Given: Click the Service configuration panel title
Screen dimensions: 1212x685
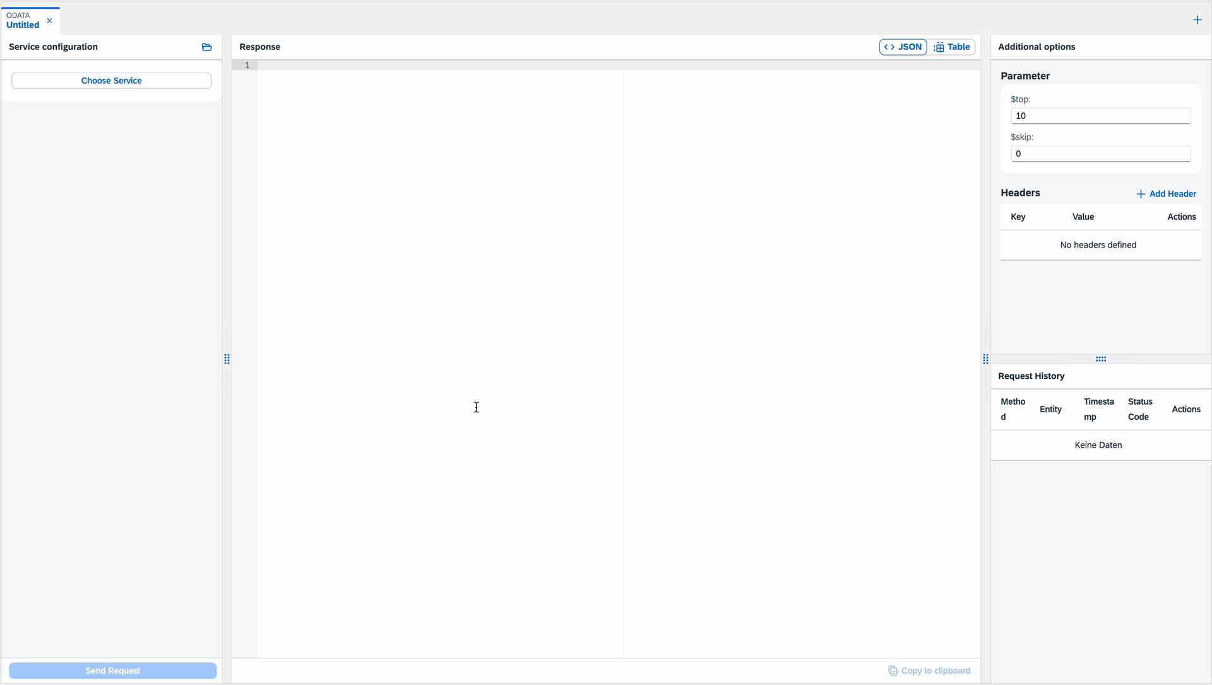Looking at the screenshot, I should point(53,47).
